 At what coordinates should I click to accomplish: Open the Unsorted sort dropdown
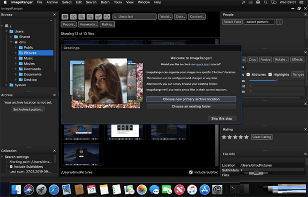tap(134, 16)
